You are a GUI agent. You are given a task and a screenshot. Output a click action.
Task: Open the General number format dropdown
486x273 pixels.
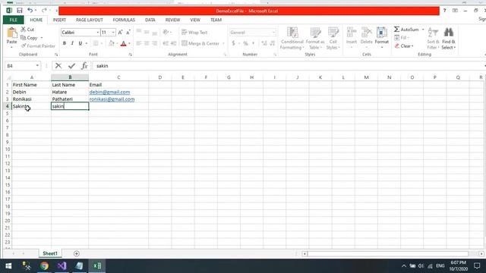click(273, 32)
